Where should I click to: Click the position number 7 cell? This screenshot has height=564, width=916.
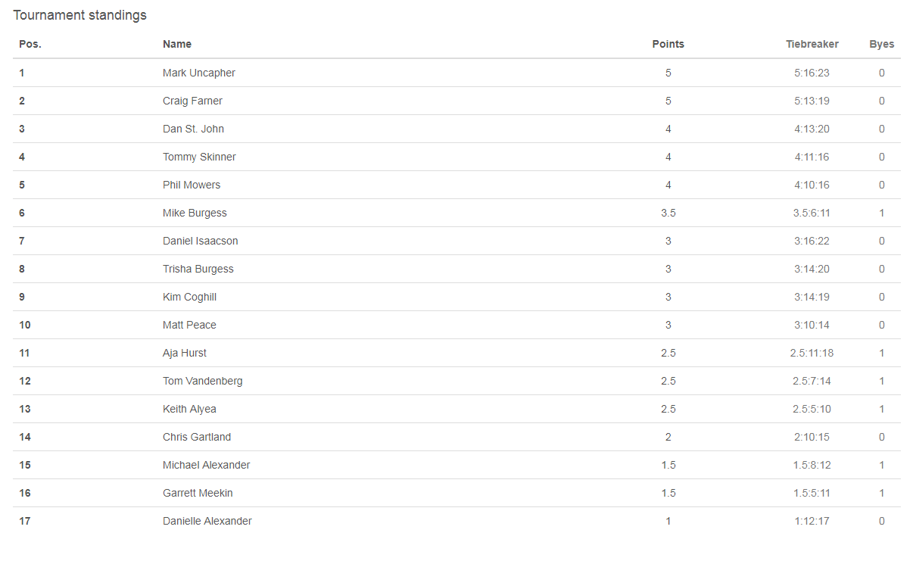click(22, 241)
